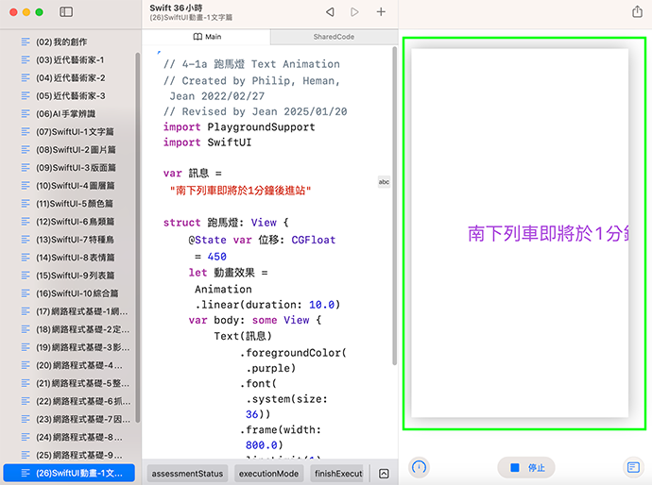Insert the executionMode suggestion
The width and height of the screenshot is (652, 485).
[x=268, y=474]
